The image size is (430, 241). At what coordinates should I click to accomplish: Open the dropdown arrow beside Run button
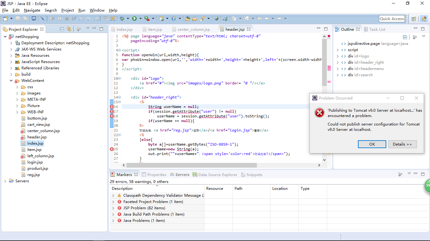140,19
